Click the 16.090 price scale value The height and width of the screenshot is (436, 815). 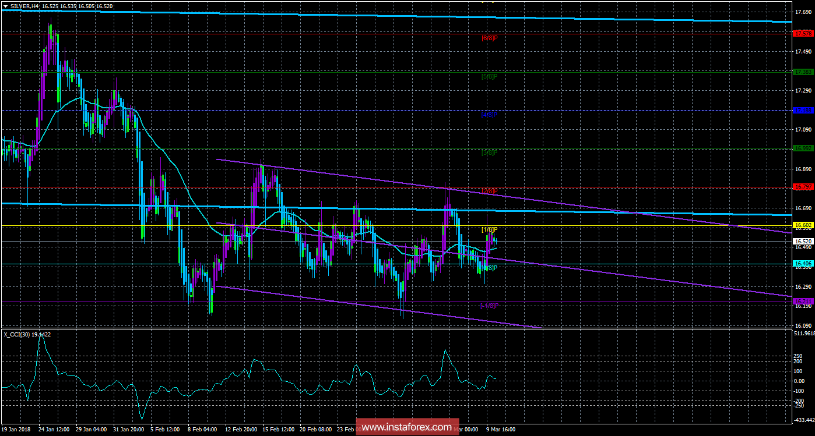coord(803,325)
